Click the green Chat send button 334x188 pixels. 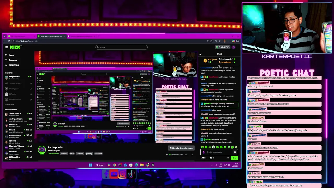point(234,158)
